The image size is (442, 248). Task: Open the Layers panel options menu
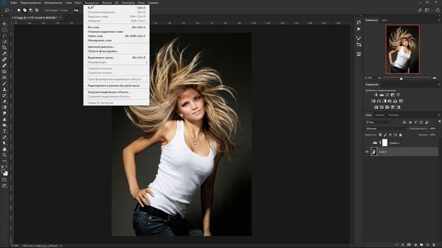point(439,115)
